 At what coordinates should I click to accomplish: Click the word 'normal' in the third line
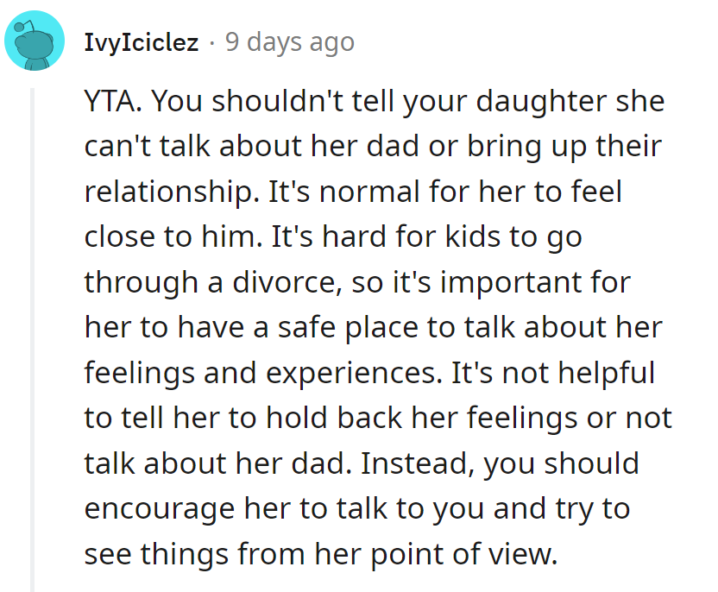coord(369,192)
